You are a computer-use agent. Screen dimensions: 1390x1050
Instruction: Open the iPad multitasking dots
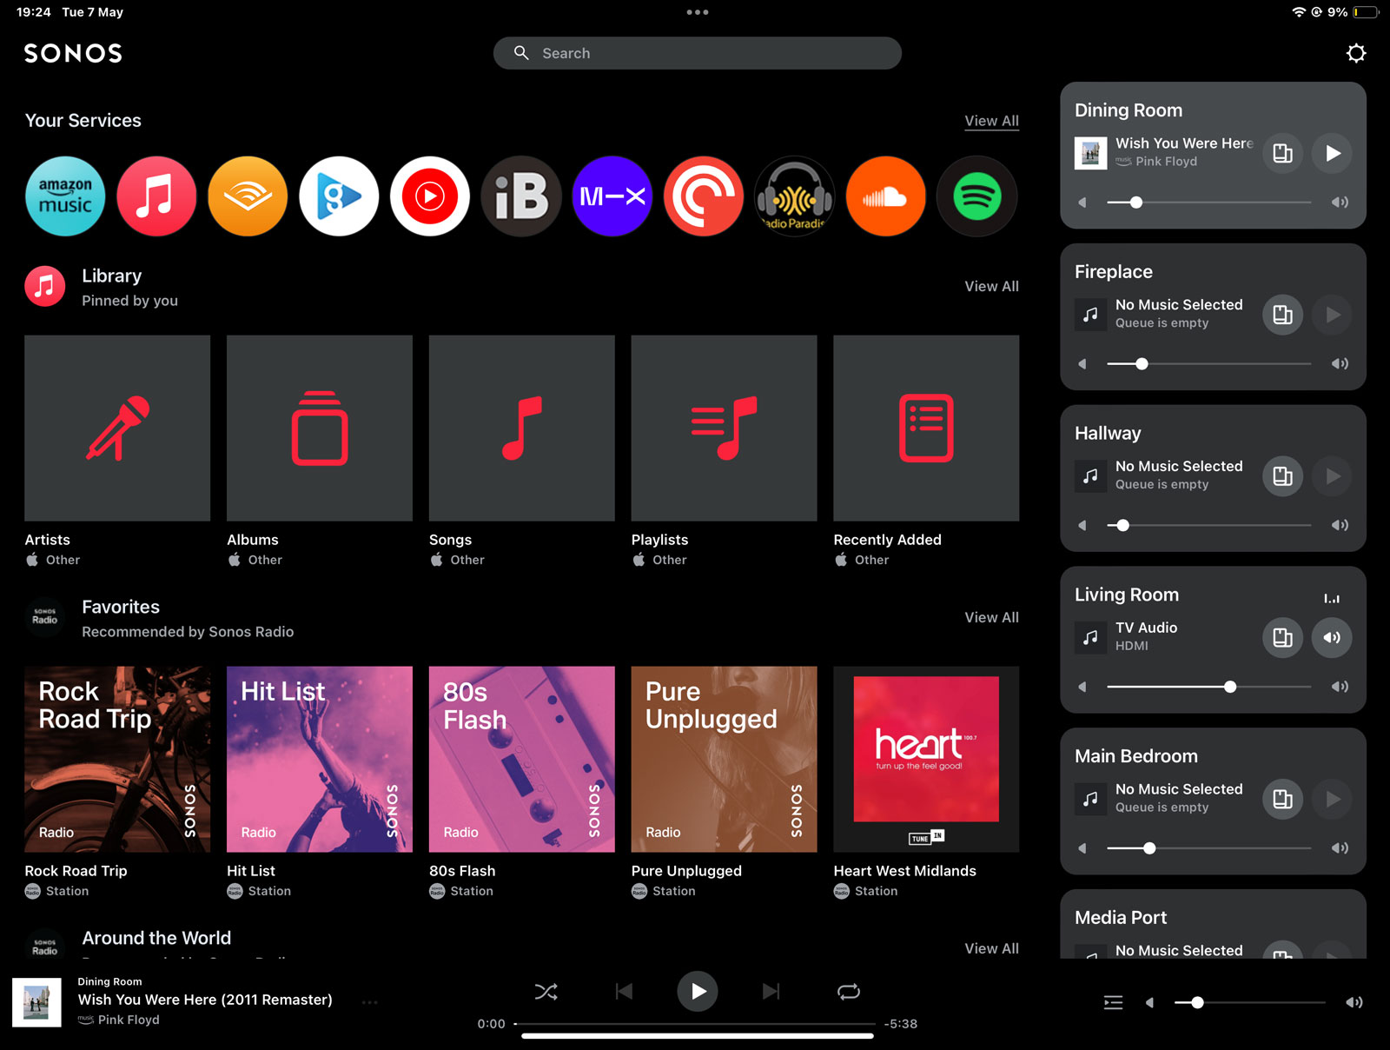pos(698,12)
